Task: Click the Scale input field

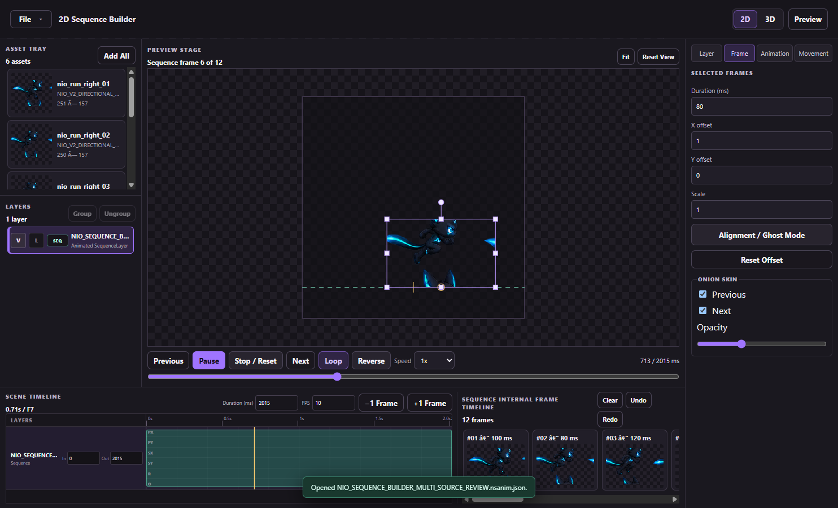Action: click(x=761, y=210)
